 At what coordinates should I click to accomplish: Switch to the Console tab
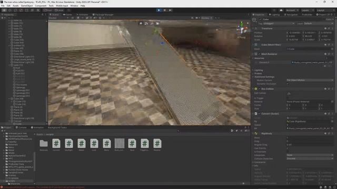(x=21, y=128)
